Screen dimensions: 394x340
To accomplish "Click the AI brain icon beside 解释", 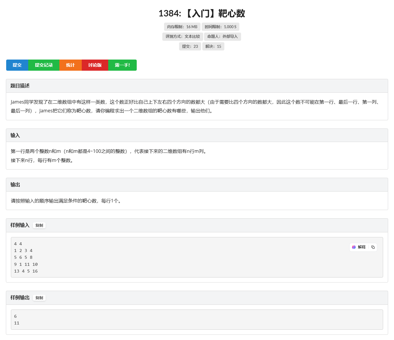I will pos(354,247).
